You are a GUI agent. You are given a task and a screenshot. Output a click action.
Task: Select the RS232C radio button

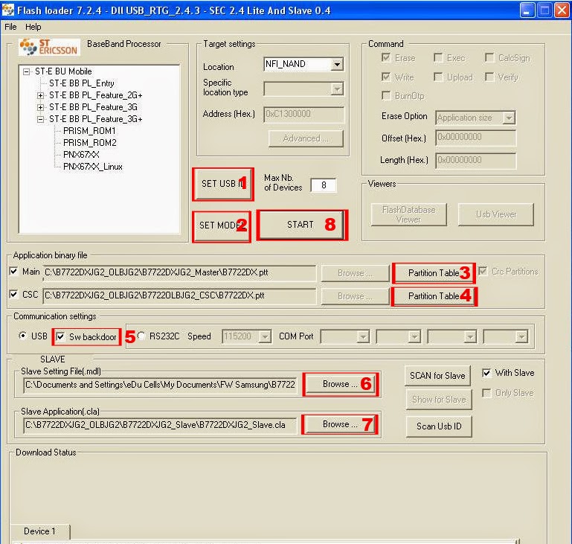coord(141,336)
